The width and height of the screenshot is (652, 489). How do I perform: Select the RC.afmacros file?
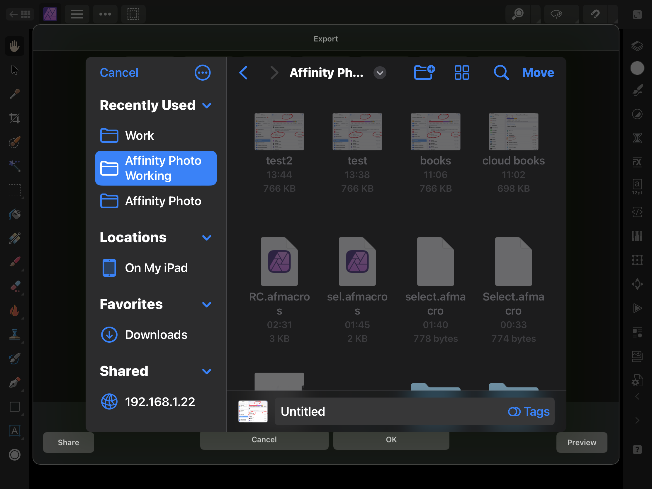click(279, 262)
